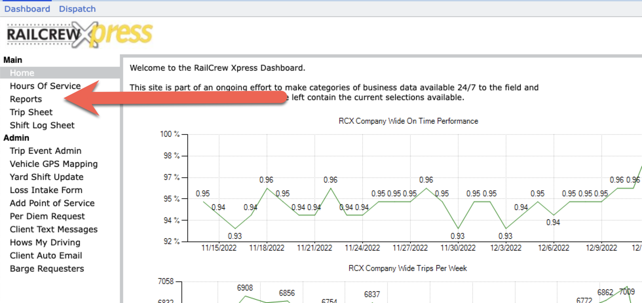Screen dimensions: 642x303
Task: Open the Loss Intake Form
Action: tap(46, 190)
